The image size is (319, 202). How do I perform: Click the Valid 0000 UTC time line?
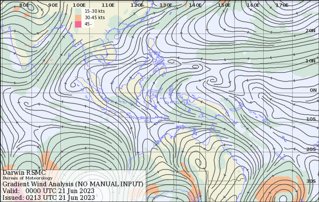48,191
